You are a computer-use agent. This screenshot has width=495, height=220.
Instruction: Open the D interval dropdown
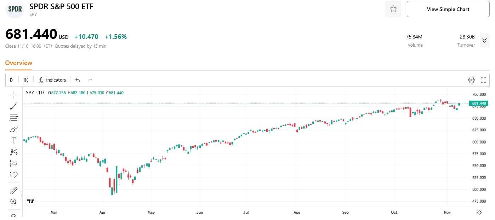point(11,80)
